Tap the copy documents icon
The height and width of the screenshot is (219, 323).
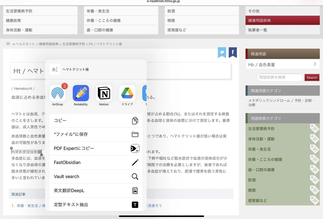(135, 121)
